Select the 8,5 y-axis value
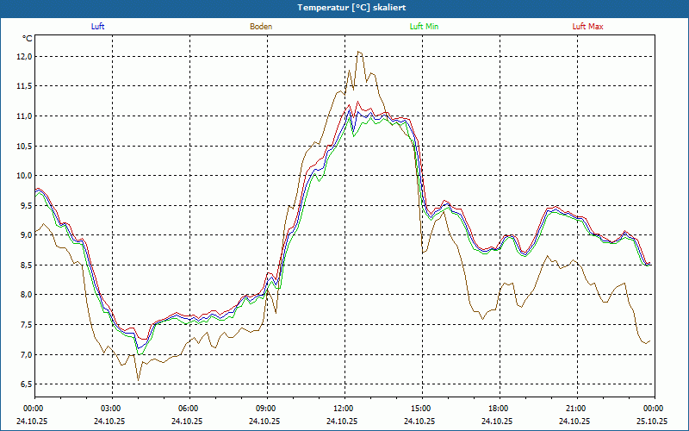The width and height of the screenshot is (689, 431). click(23, 265)
